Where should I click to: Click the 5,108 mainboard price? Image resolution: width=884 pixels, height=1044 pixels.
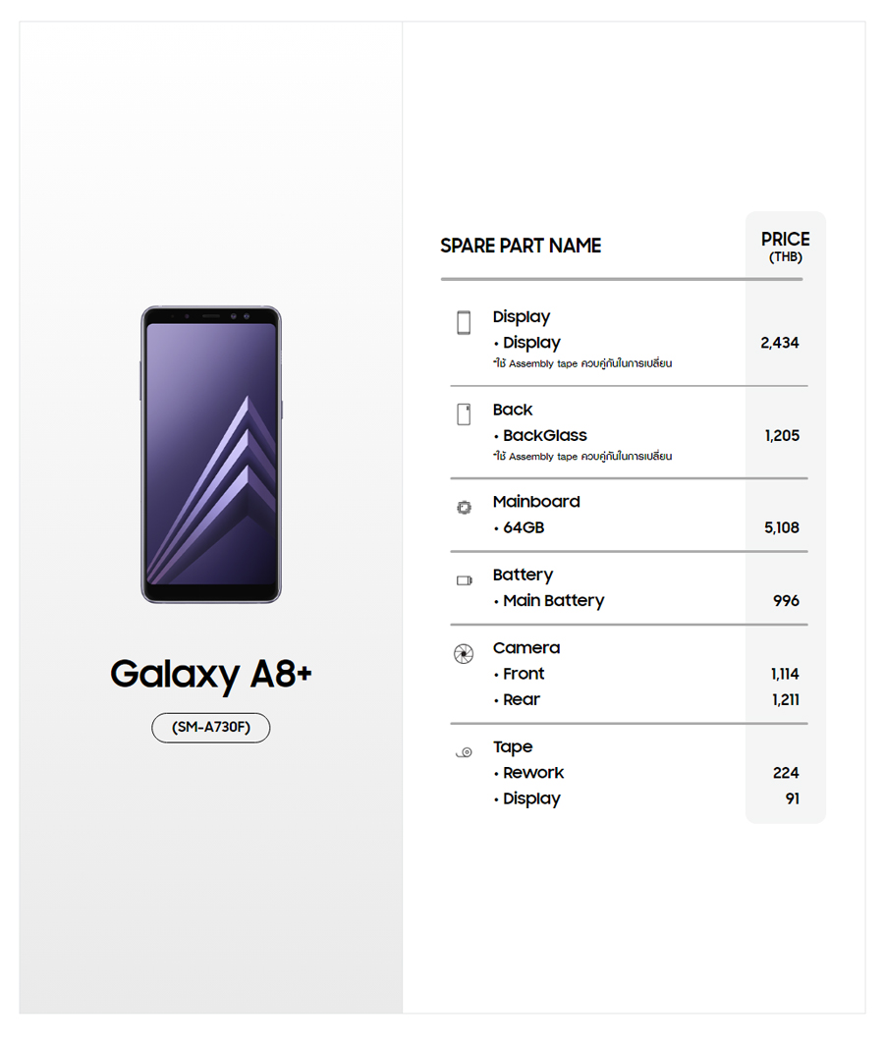pyautogui.click(x=782, y=528)
